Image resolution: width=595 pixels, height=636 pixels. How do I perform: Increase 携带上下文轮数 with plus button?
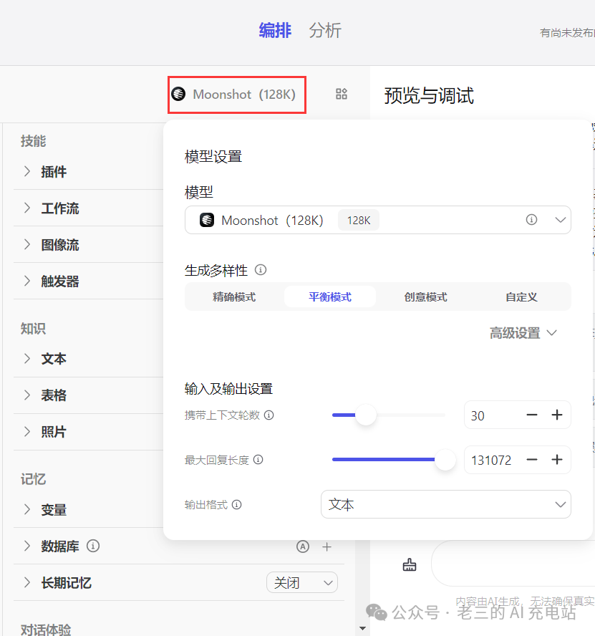tap(557, 415)
